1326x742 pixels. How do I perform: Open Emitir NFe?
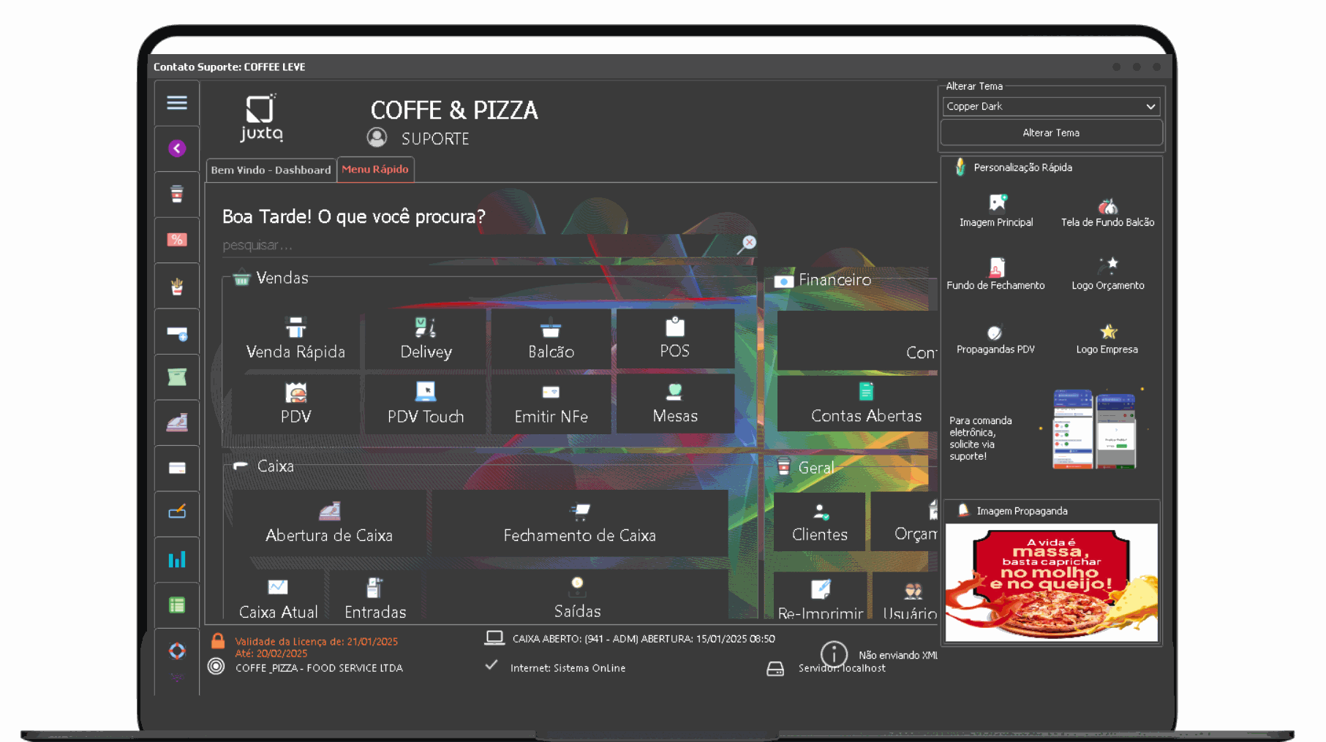551,403
